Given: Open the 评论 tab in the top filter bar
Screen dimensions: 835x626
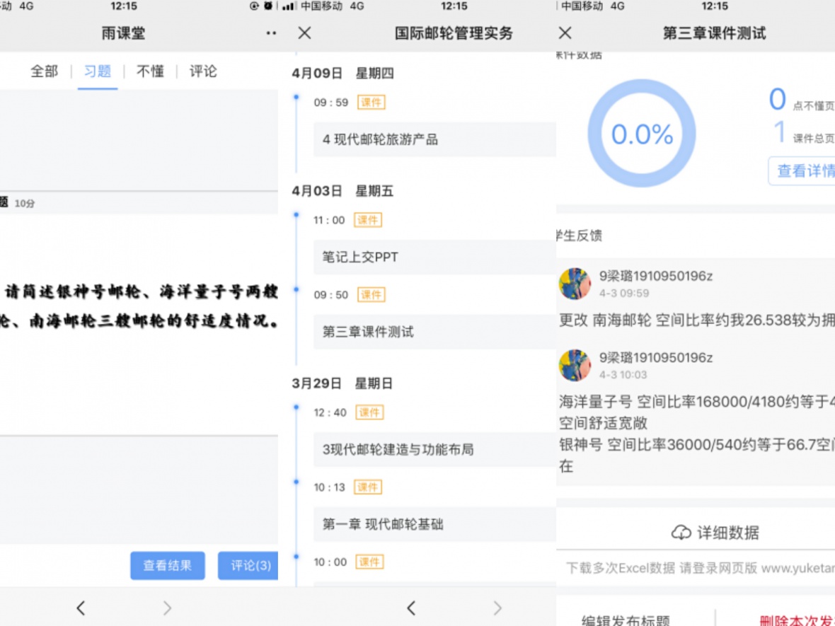Looking at the screenshot, I should point(203,71).
